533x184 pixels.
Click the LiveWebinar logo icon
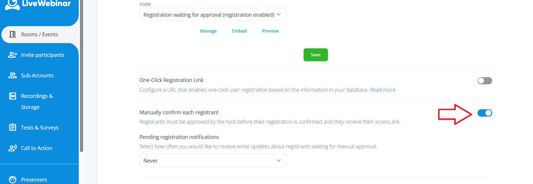[x=12, y=4]
